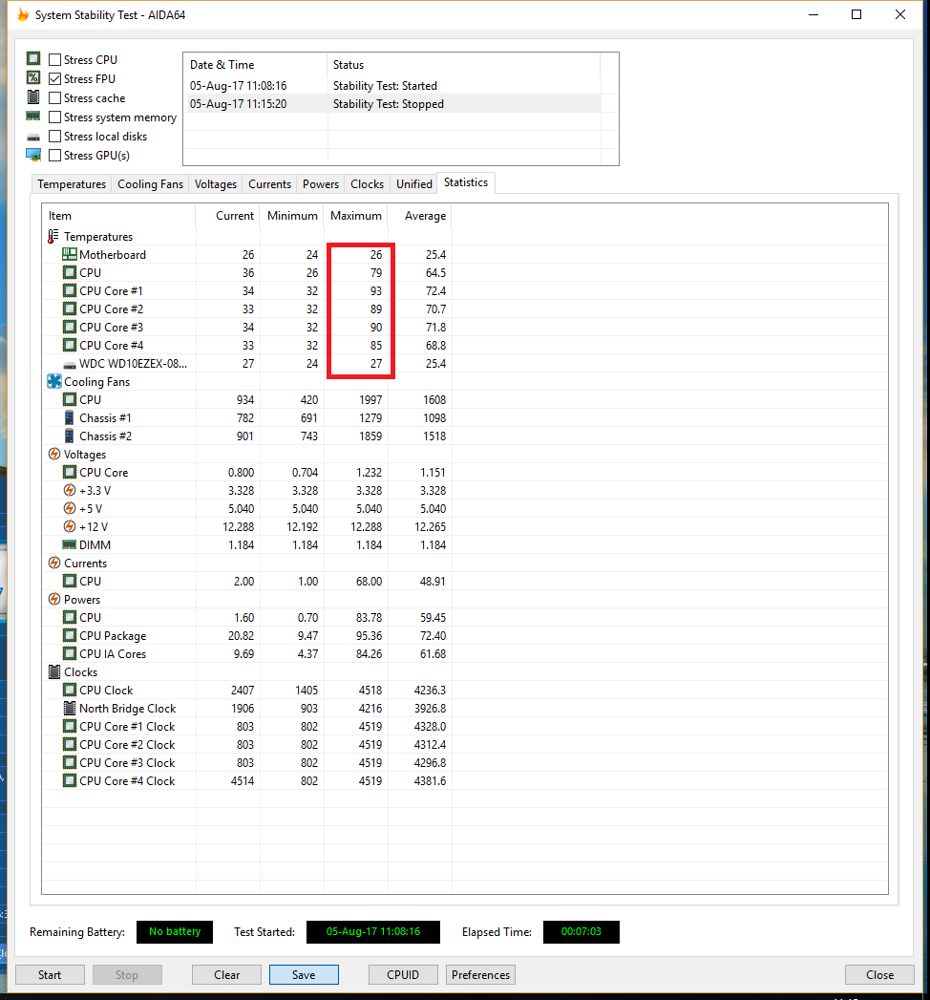Select the Clocks tab

coord(367,184)
